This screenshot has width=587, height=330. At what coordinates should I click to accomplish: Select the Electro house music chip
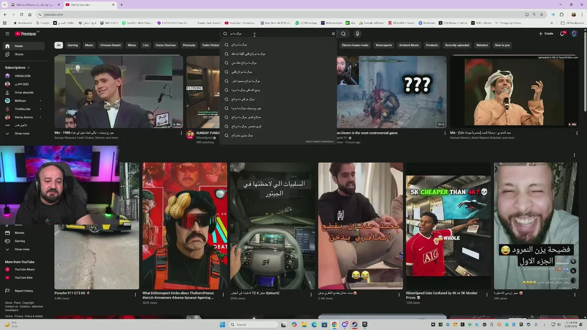click(x=355, y=45)
